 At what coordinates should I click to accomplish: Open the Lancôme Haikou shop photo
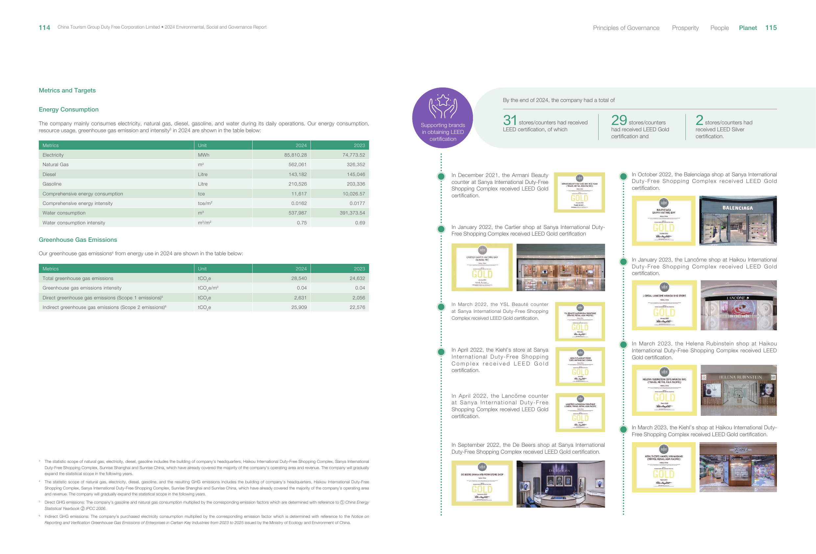coord(738,305)
